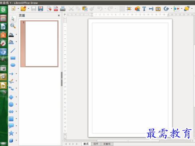
Task: Select the 3D Objects cube tool
Action: click(x=11, y=140)
